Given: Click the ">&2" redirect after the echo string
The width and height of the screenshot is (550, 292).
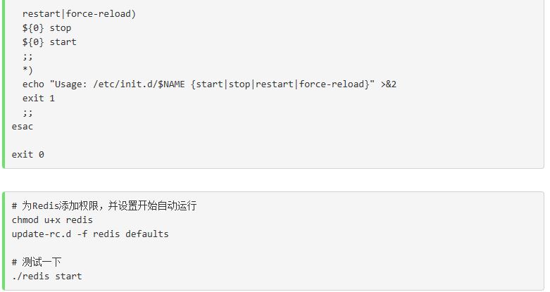Looking at the screenshot, I should tap(389, 84).
